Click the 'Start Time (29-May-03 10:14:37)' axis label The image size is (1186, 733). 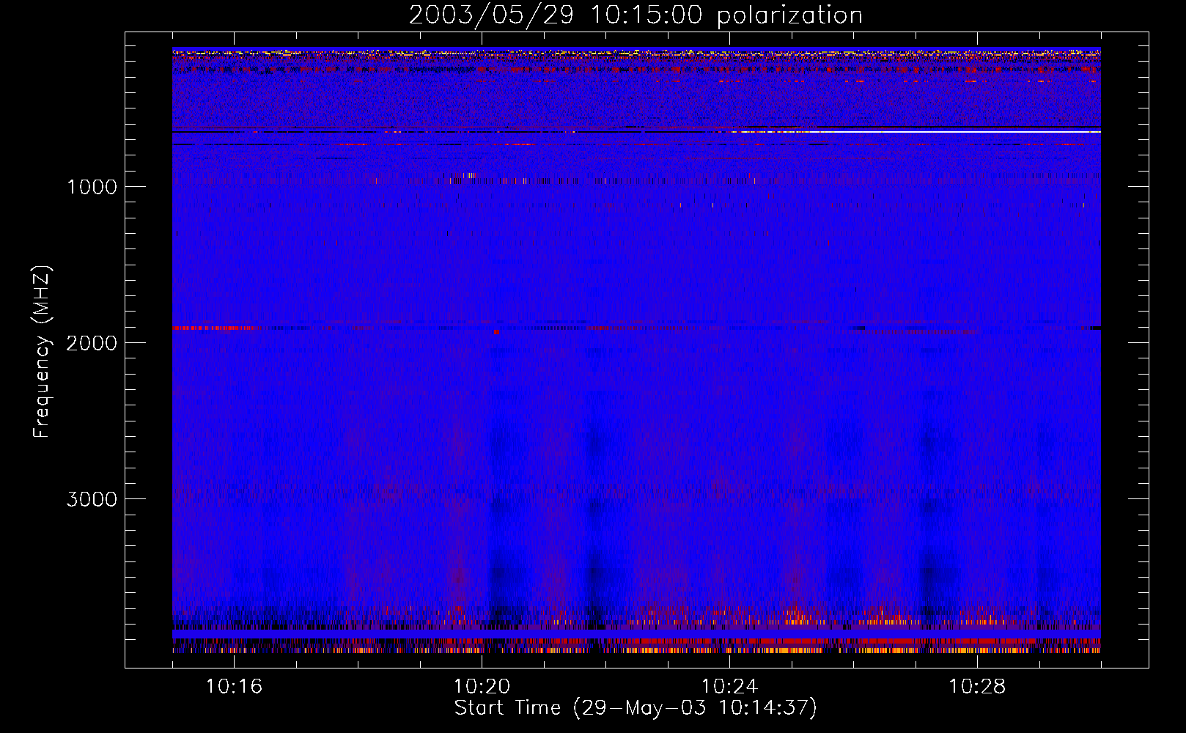tap(636, 708)
